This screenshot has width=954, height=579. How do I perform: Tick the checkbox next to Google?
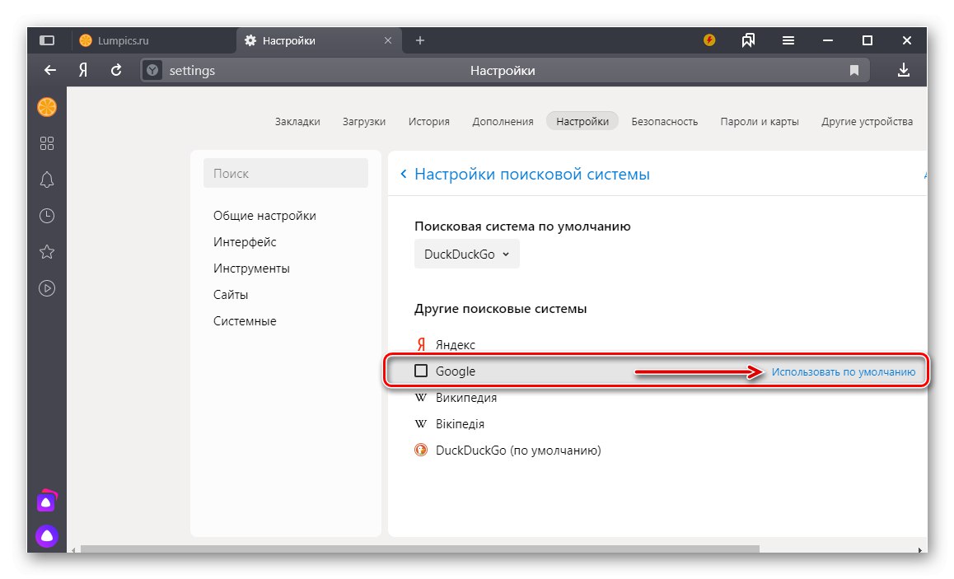(421, 371)
